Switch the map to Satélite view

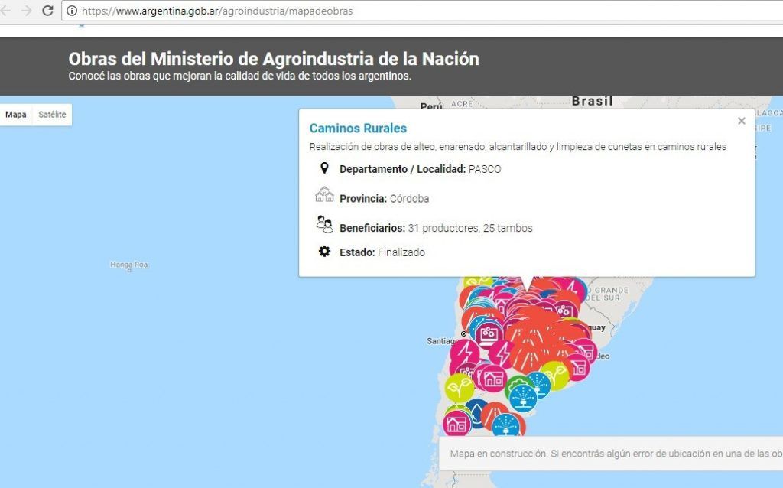pos(52,115)
